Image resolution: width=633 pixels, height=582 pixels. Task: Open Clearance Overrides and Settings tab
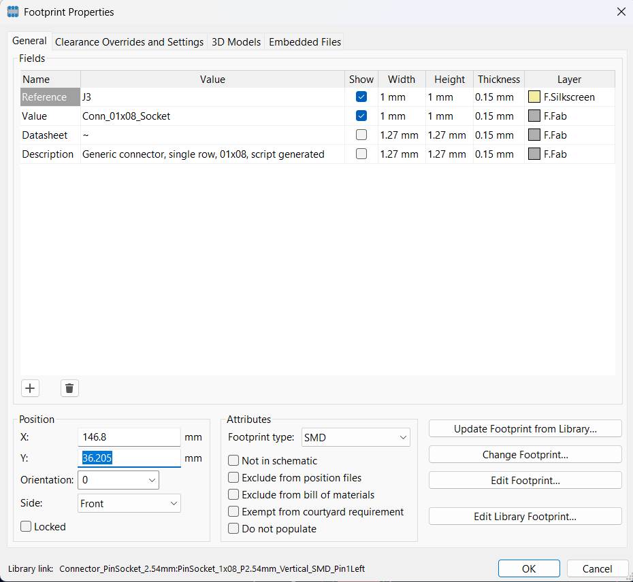tap(129, 42)
